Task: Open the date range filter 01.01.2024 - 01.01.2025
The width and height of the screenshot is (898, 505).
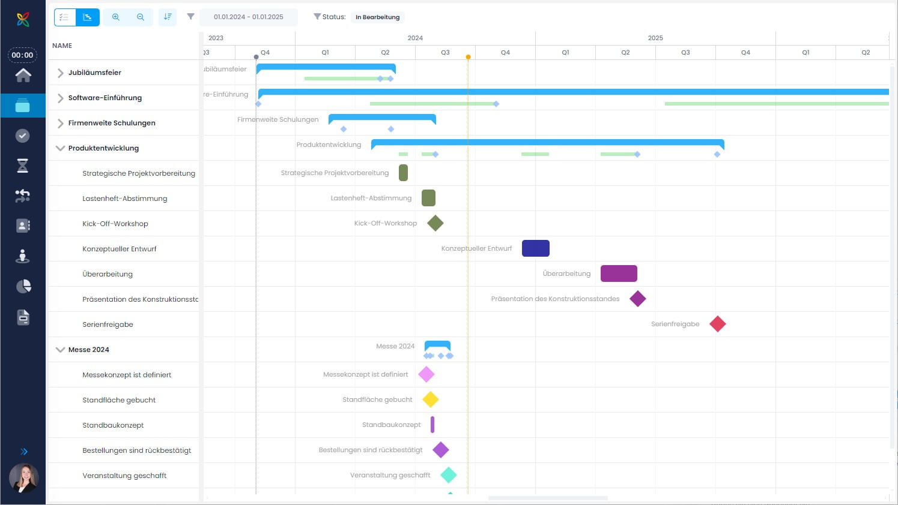Action: (x=249, y=17)
